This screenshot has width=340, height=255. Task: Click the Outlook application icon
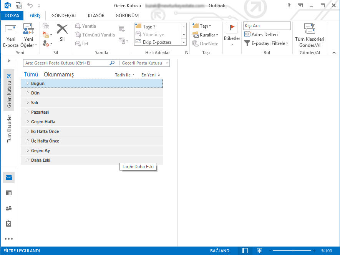click(x=8, y=5)
